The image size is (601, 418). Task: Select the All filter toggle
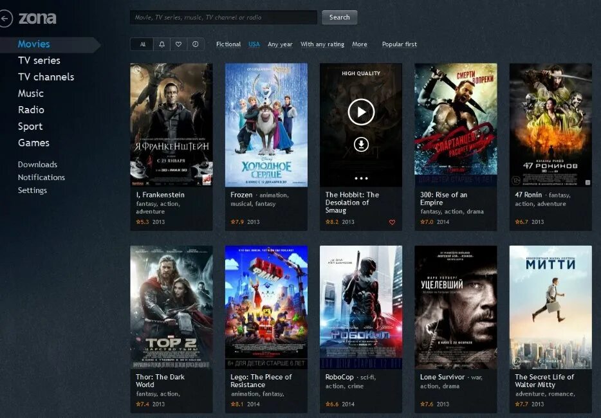(x=142, y=44)
